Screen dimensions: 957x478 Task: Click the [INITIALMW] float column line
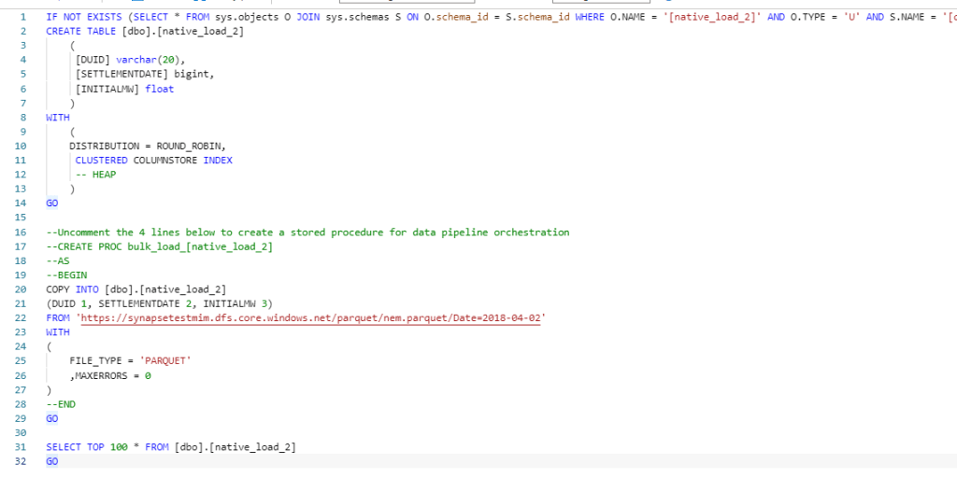124,90
